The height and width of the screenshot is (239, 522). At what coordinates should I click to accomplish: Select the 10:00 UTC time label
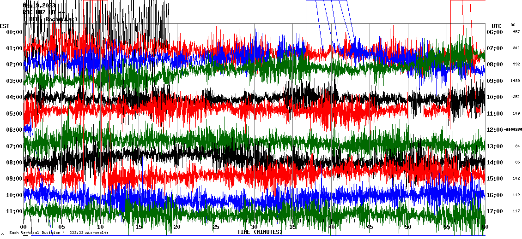[494, 97]
